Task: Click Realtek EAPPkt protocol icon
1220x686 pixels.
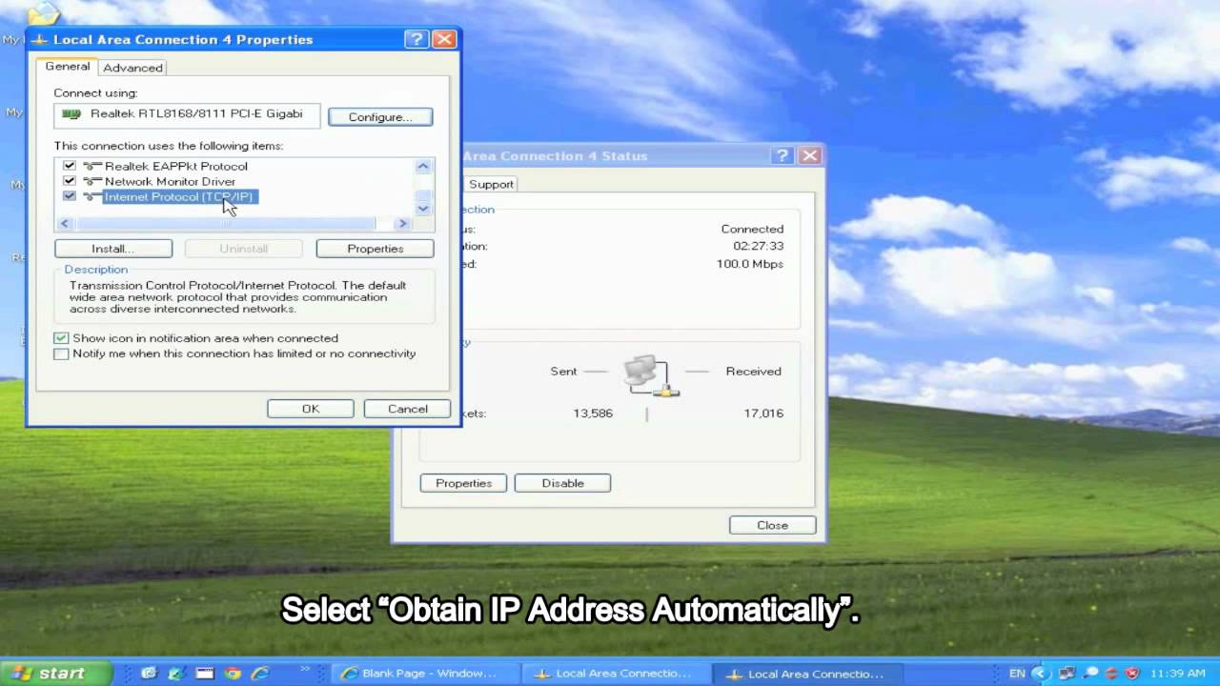Action: [91, 166]
